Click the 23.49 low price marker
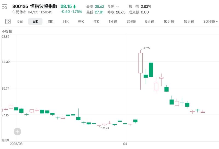The height and width of the screenshot is (149, 219). tap(106, 128)
